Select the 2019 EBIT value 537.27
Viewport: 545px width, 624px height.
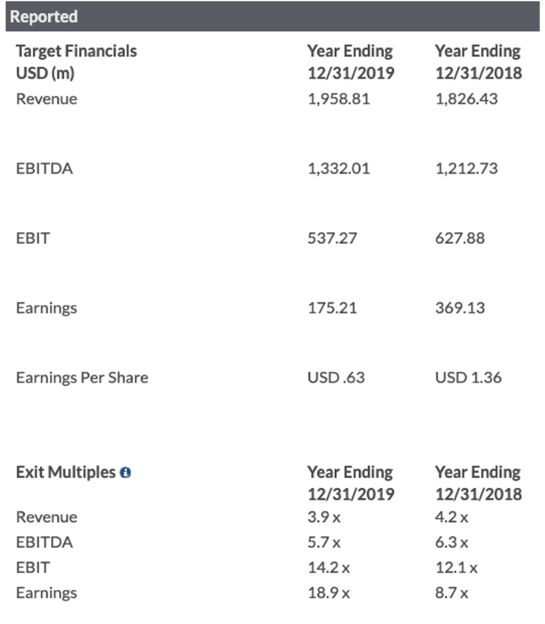point(332,238)
